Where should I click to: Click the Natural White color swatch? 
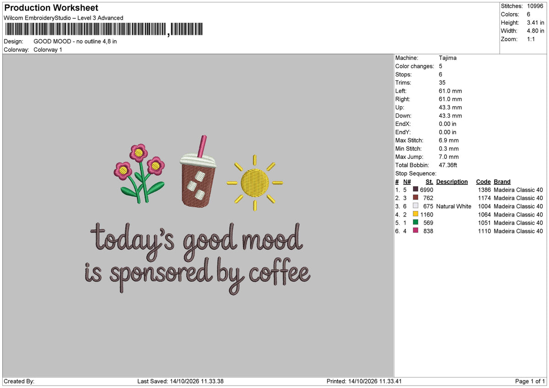(415, 205)
